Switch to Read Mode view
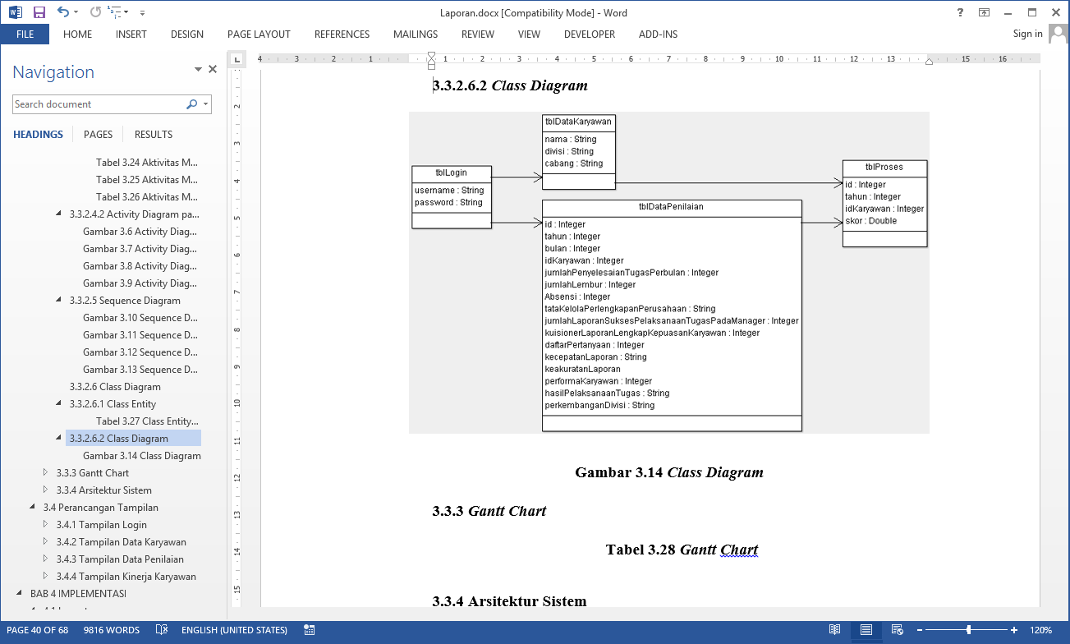The height and width of the screenshot is (644, 1070). tap(834, 630)
